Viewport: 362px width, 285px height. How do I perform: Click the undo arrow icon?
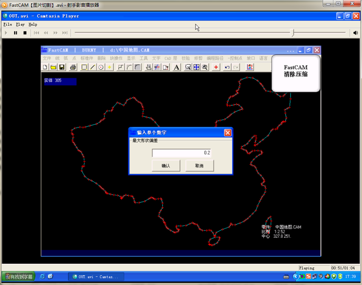coord(227,67)
